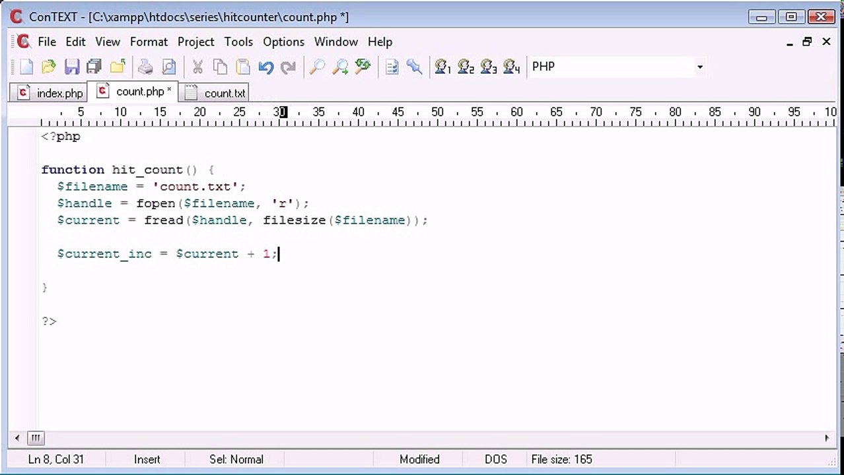
Task: Restore the inner document window
Action: coord(807,42)
